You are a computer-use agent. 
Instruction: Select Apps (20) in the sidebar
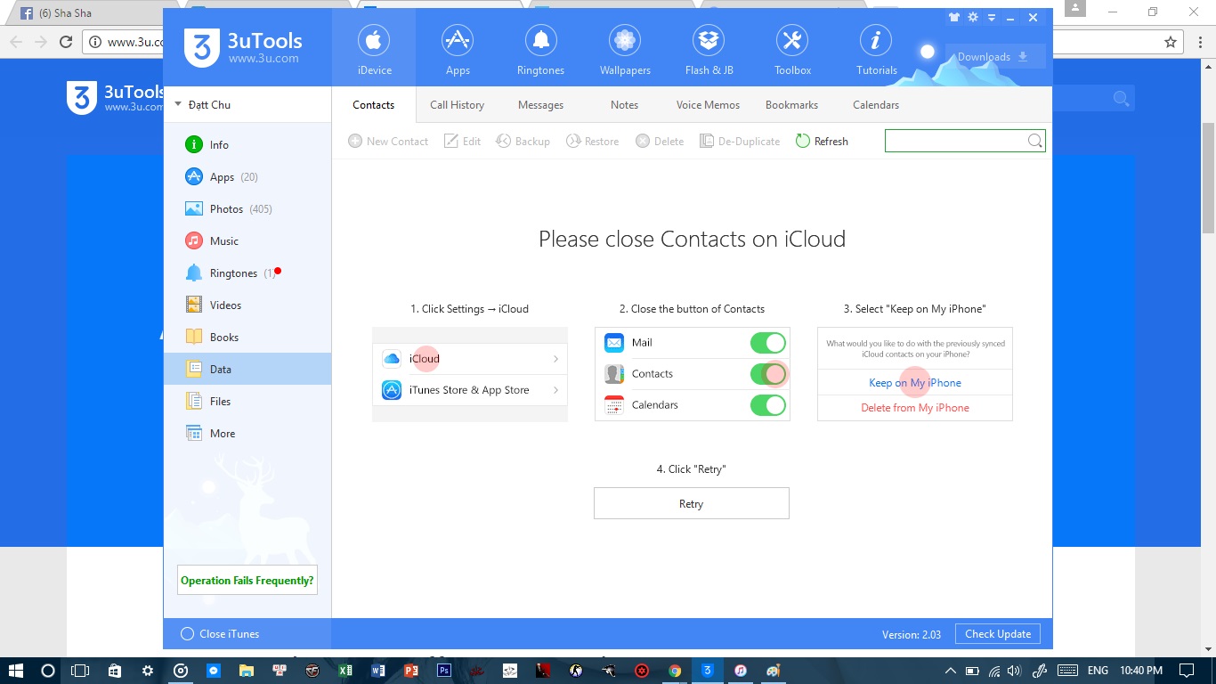[247, 176]
